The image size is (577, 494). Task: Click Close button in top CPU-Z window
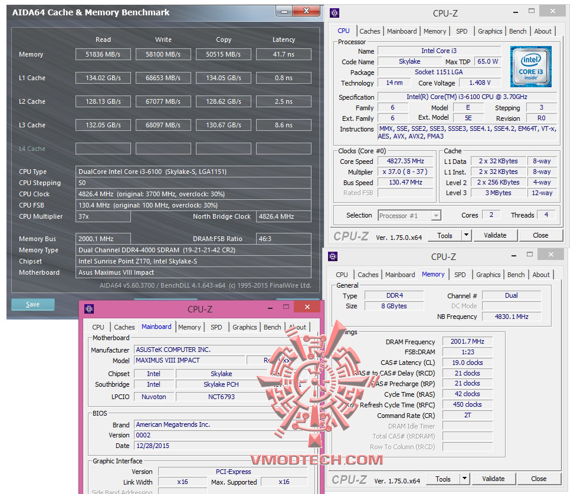tap(540, 235)
